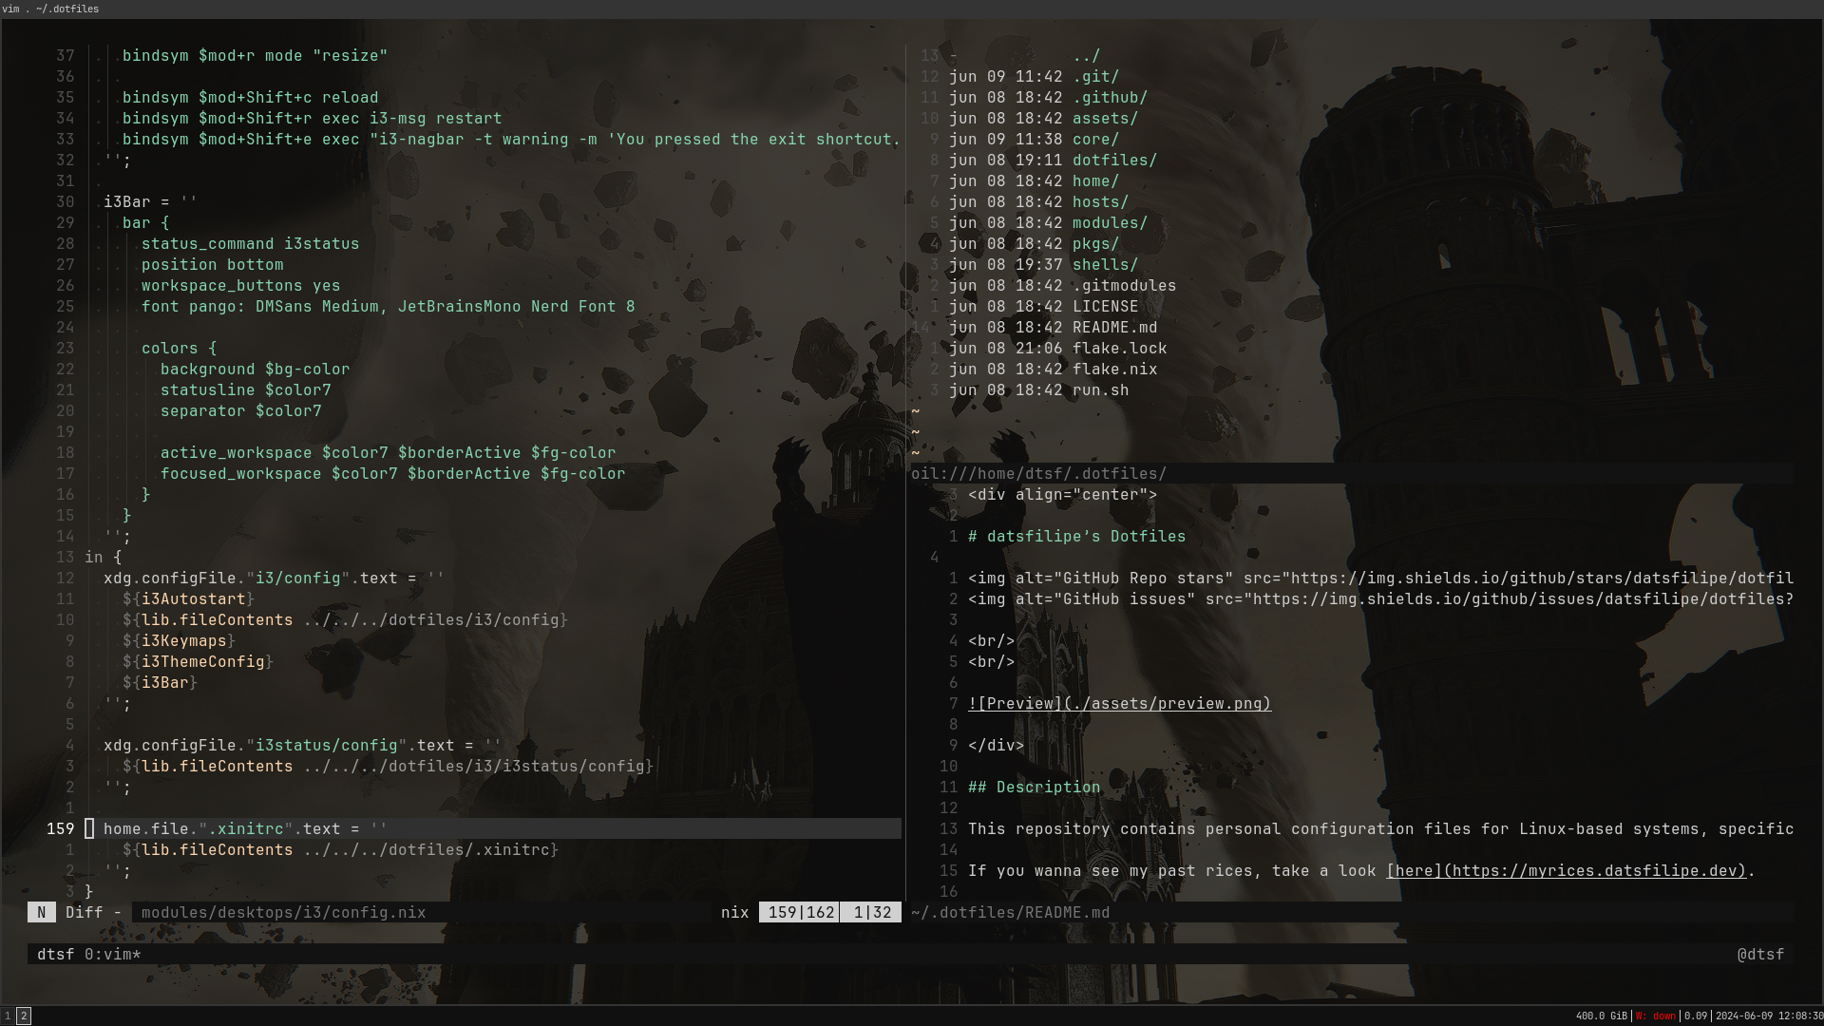Click the i3-msg restart bindsym line
Screen dimensions: 1824x1026
pos(312,119)
